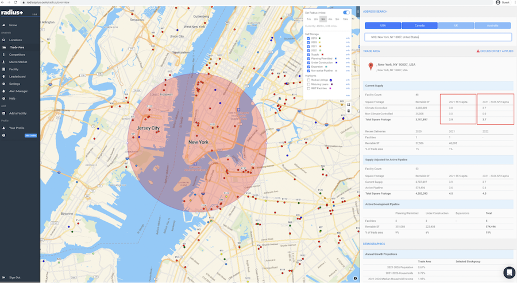Click the credits coin icon in sidebar
This screenshot has width=517, height=283.
(3, 135)
